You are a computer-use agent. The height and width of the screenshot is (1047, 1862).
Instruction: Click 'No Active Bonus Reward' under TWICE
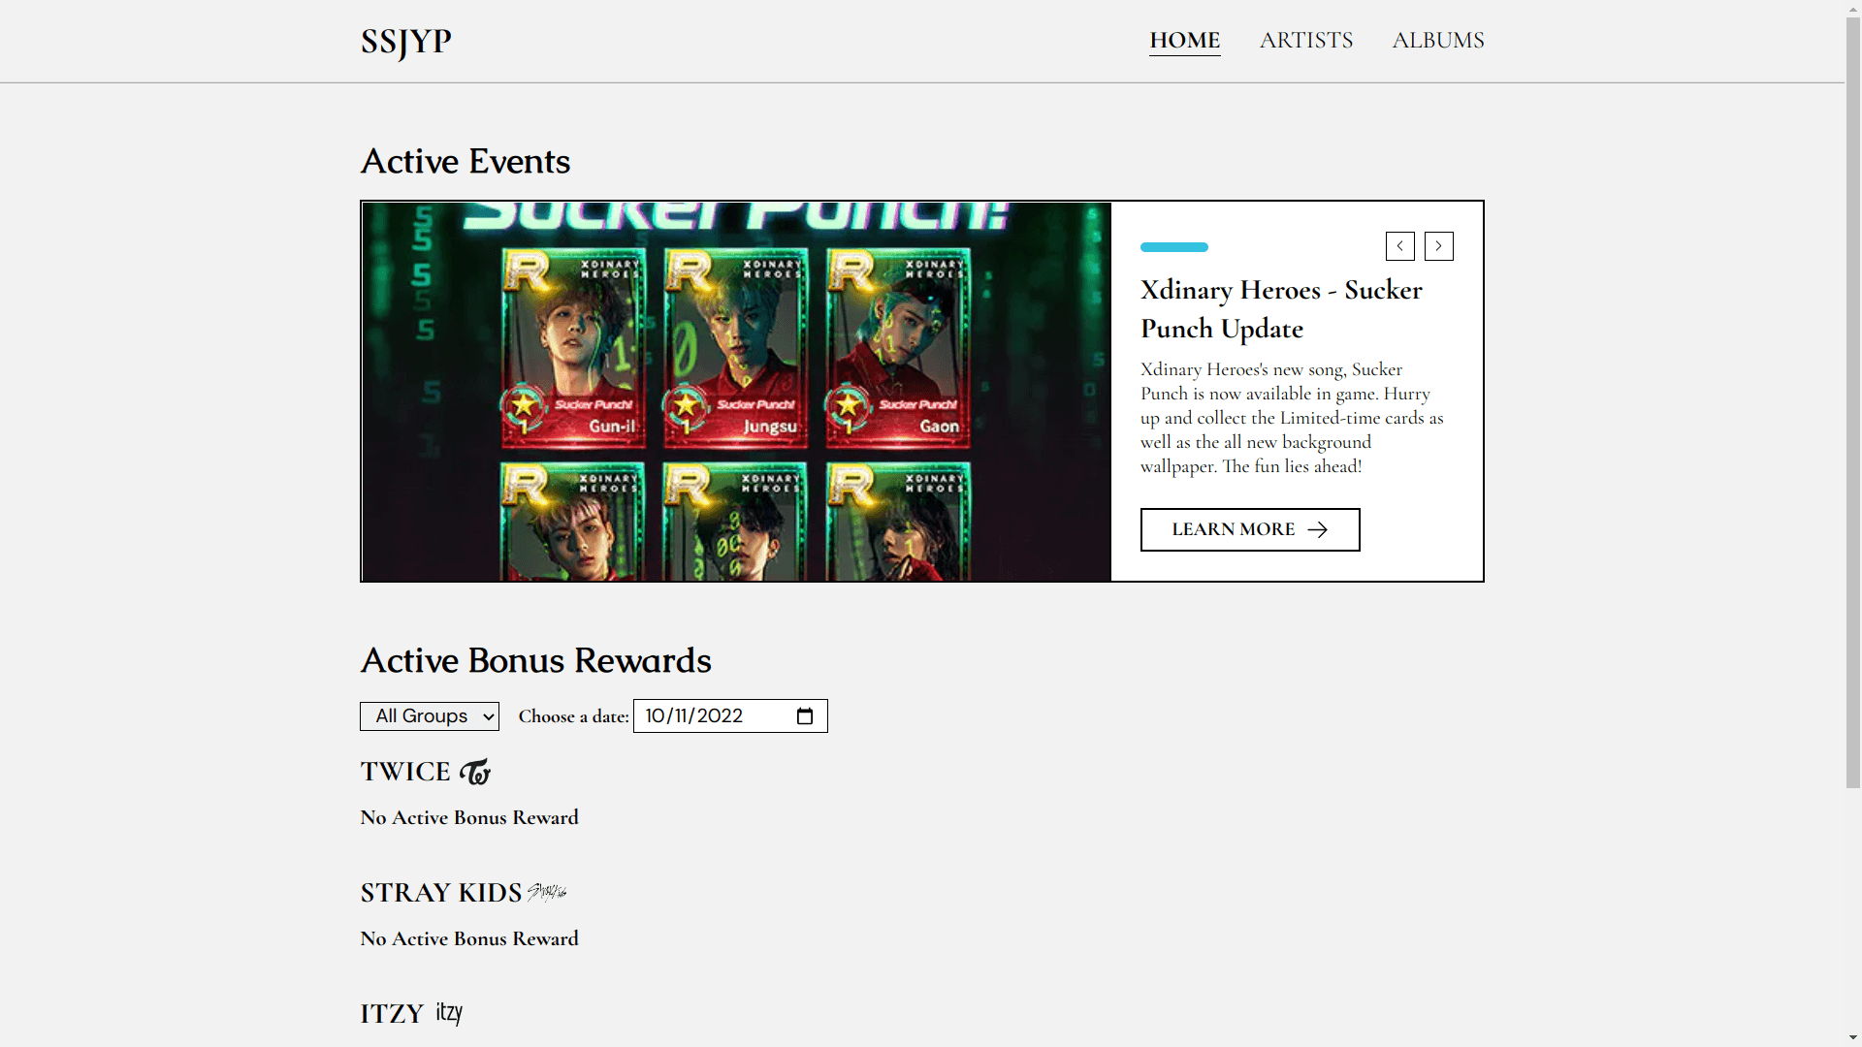point(469,817)
